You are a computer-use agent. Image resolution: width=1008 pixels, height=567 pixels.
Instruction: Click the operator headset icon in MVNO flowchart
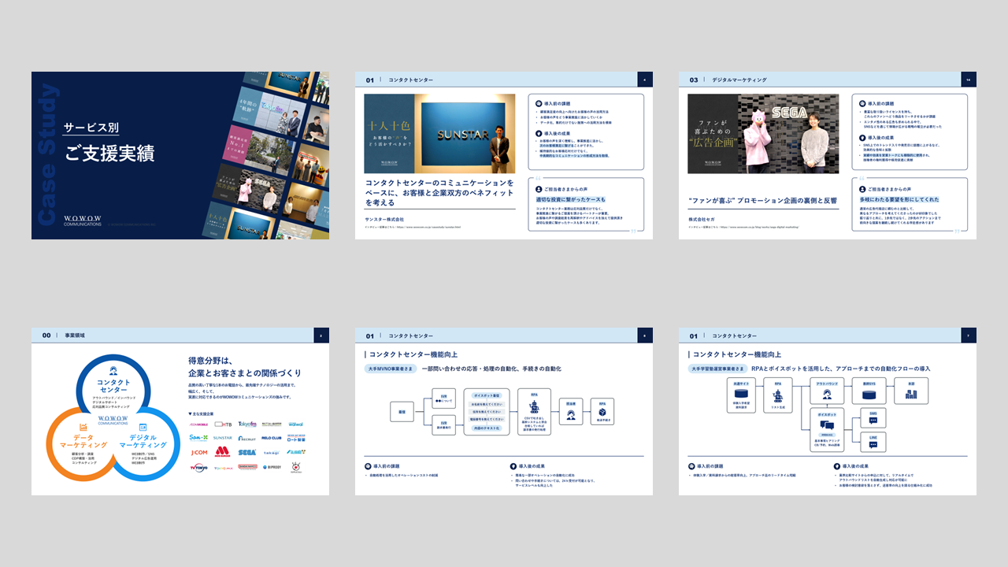(571, 415)
